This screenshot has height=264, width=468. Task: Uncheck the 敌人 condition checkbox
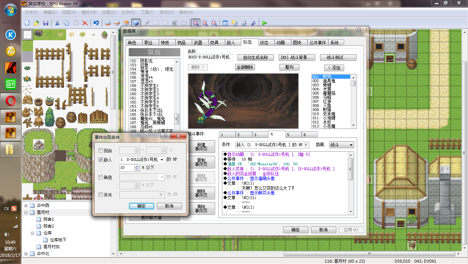(x=101, y=159)
